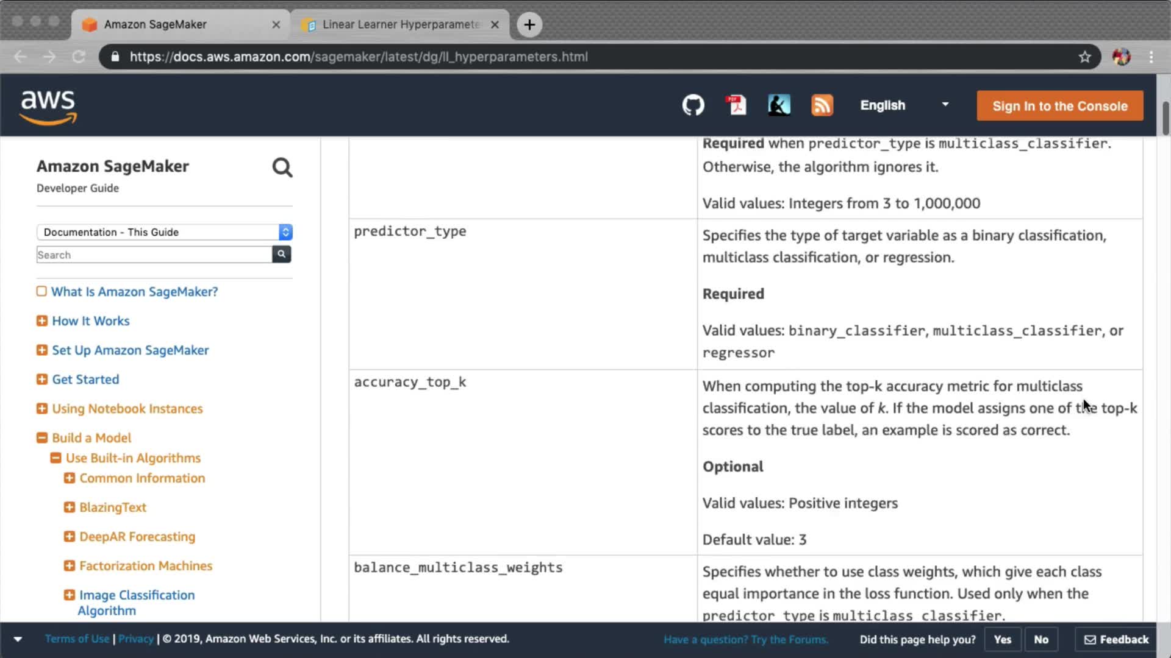Screen dimensions: 1171x658
Task: Open the RSS feed icon
Action: (x=822, y=105)
